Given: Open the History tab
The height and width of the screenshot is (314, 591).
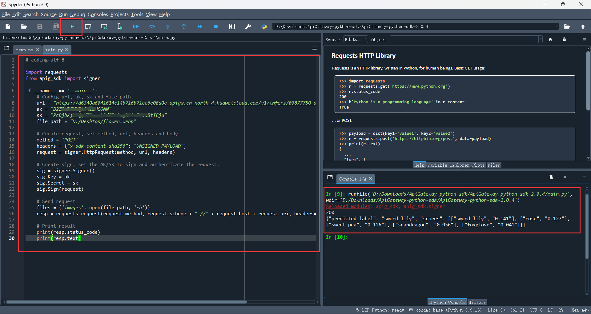Looking at the screenshot, I should point(477,302).
